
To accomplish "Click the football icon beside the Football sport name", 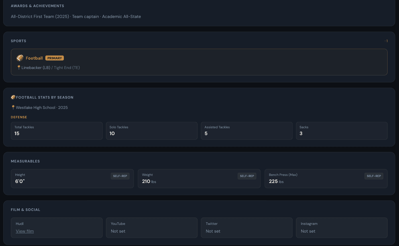I will (20, 58).
